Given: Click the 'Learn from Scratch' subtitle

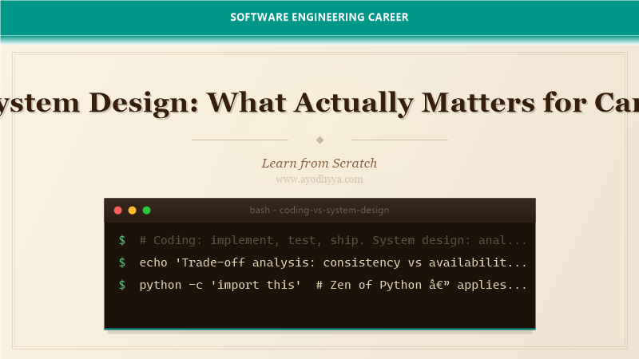Looking at the screenshot, I should tap(319, 164).
